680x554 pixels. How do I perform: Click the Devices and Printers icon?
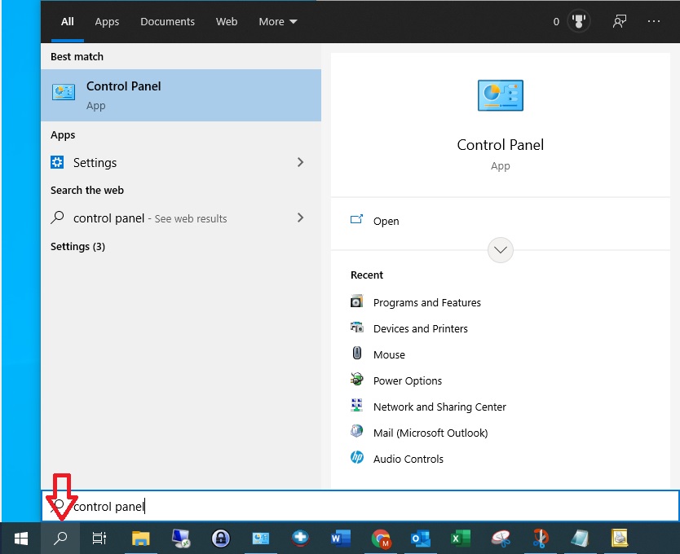(356, 328)
